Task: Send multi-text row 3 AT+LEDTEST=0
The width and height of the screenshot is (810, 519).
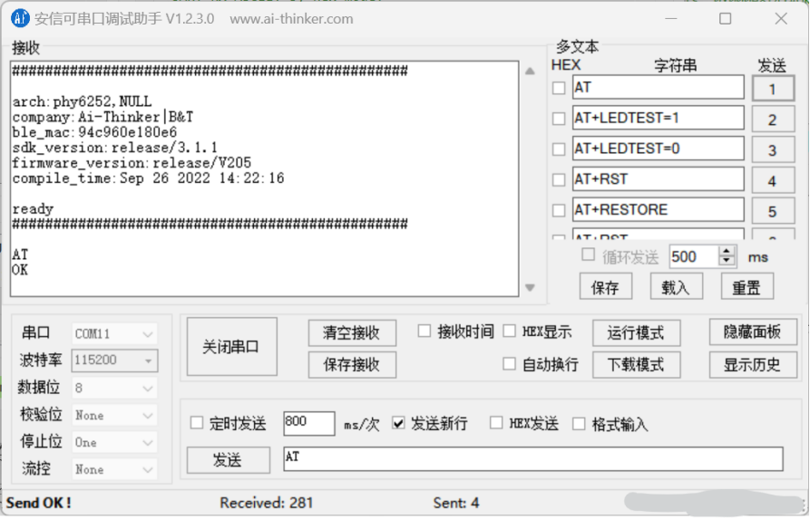Action: (773, 150)
